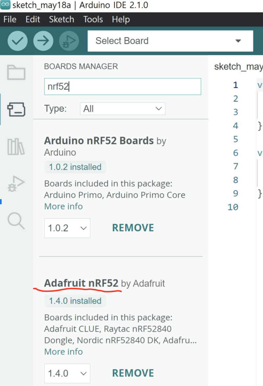Viewport: 263px width, 386px height.
Task: Click the Verify checkmark button
Action: coord(17,41)
